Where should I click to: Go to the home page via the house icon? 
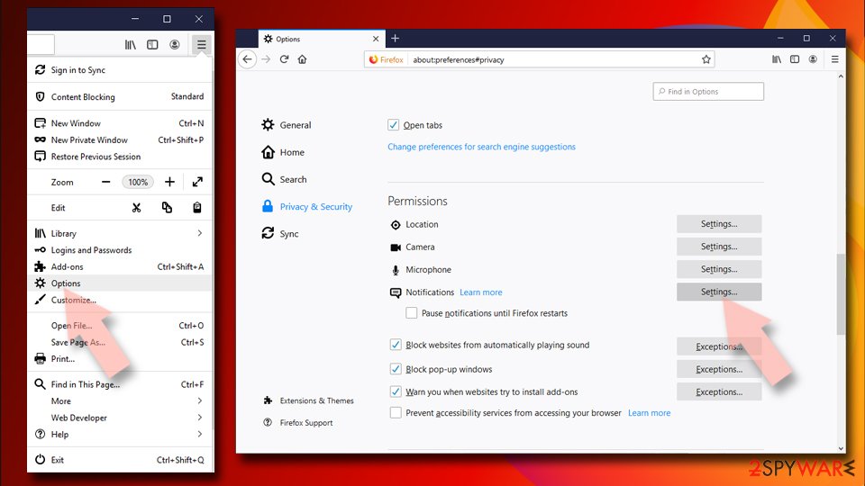303,59
